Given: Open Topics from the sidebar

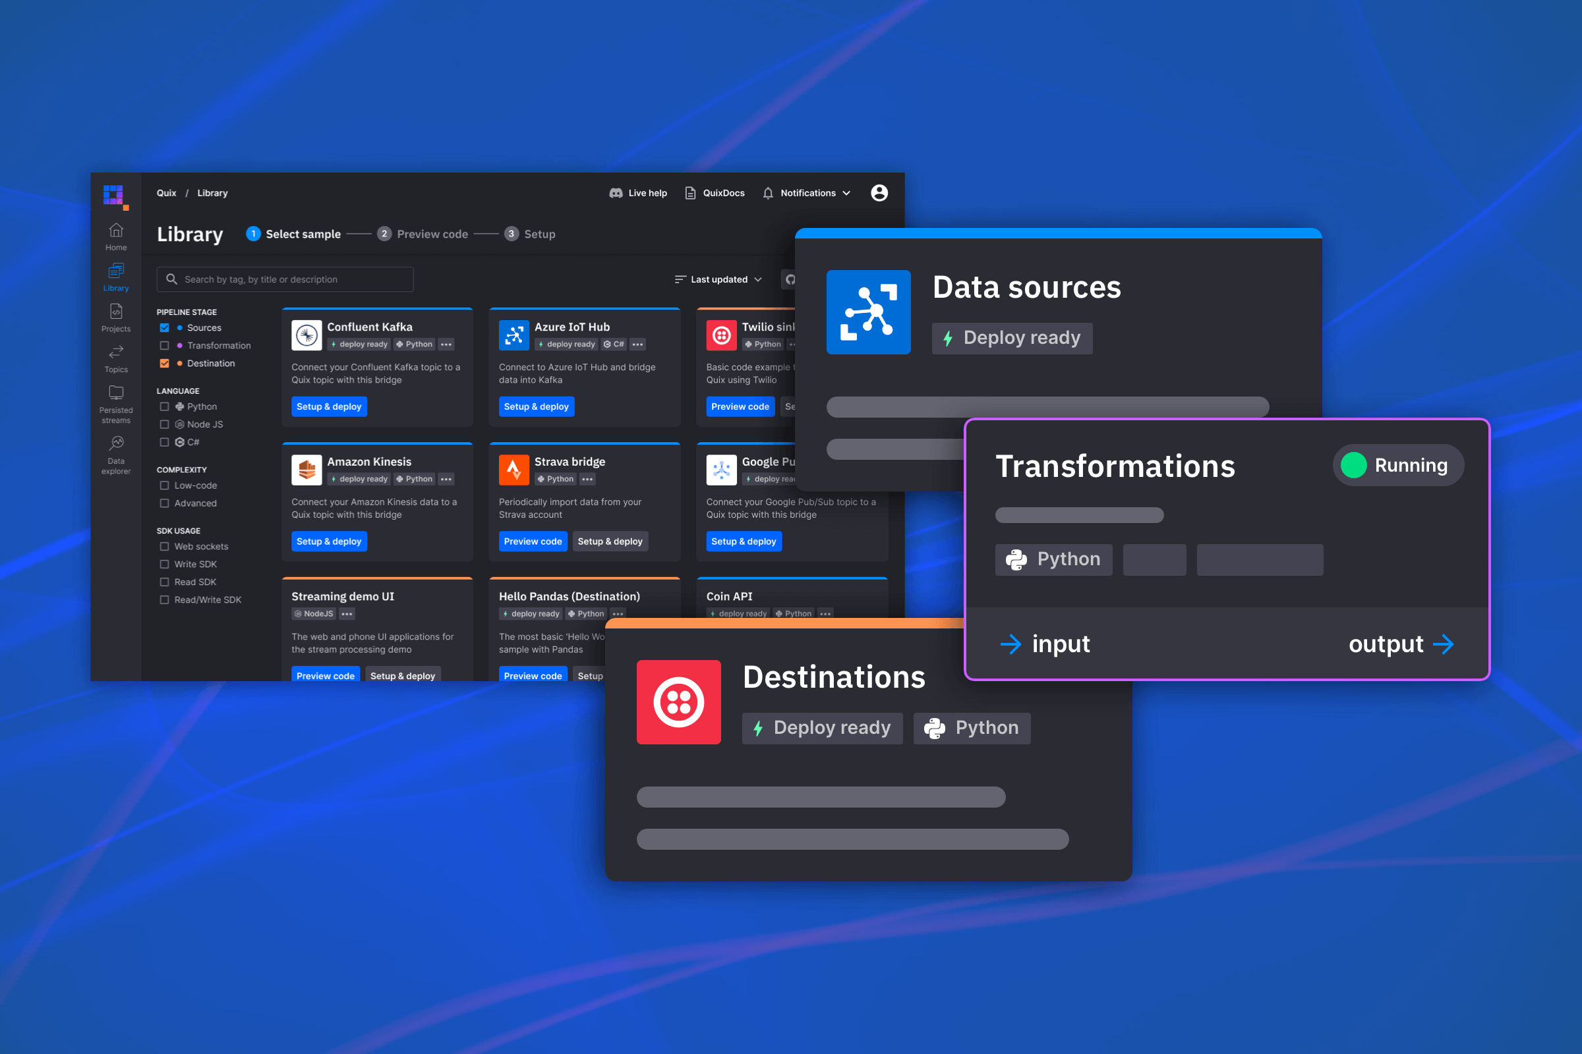Looking at the screenshot, I should (116, 359).
